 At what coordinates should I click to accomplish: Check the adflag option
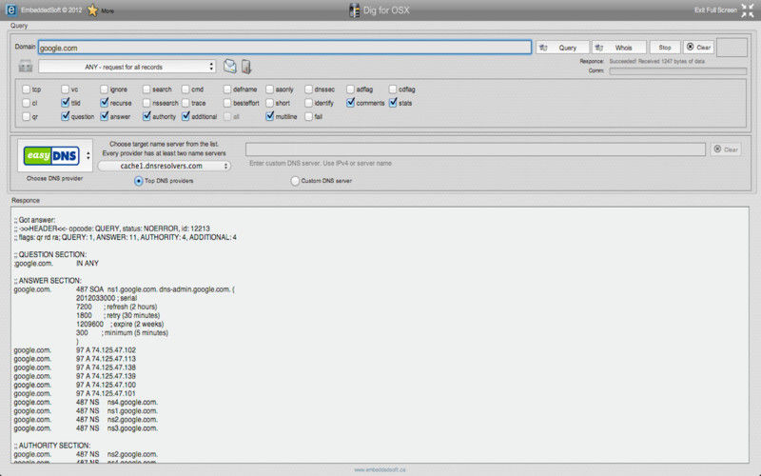350,89
